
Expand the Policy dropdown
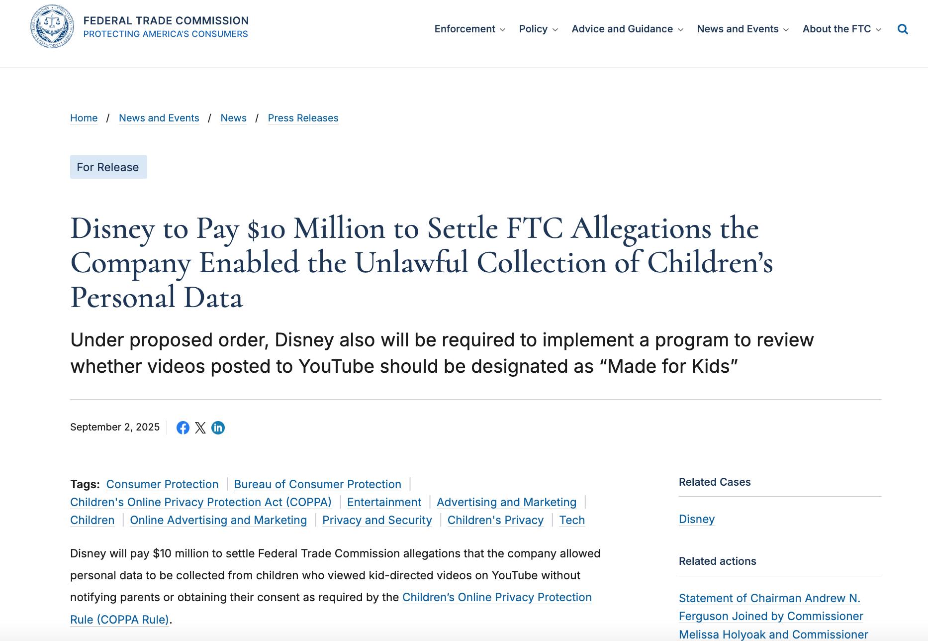click(x=538, y=29)
